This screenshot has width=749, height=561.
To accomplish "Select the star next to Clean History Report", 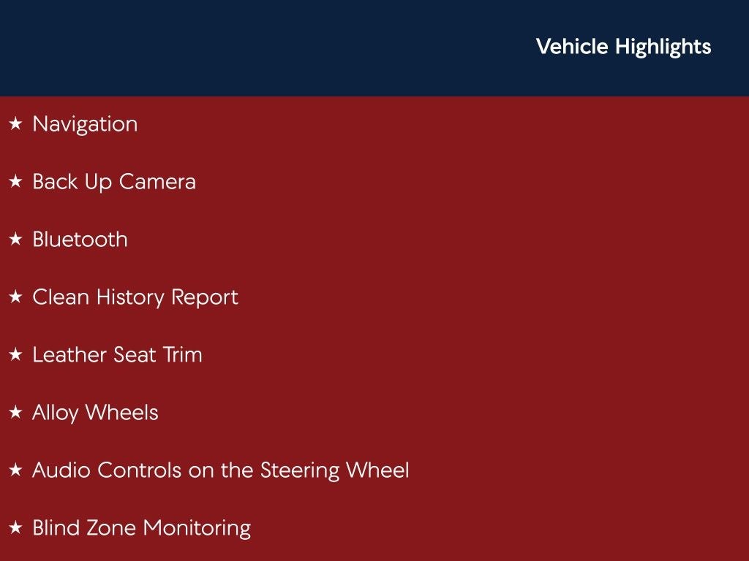I will click(x=15, y=297).
